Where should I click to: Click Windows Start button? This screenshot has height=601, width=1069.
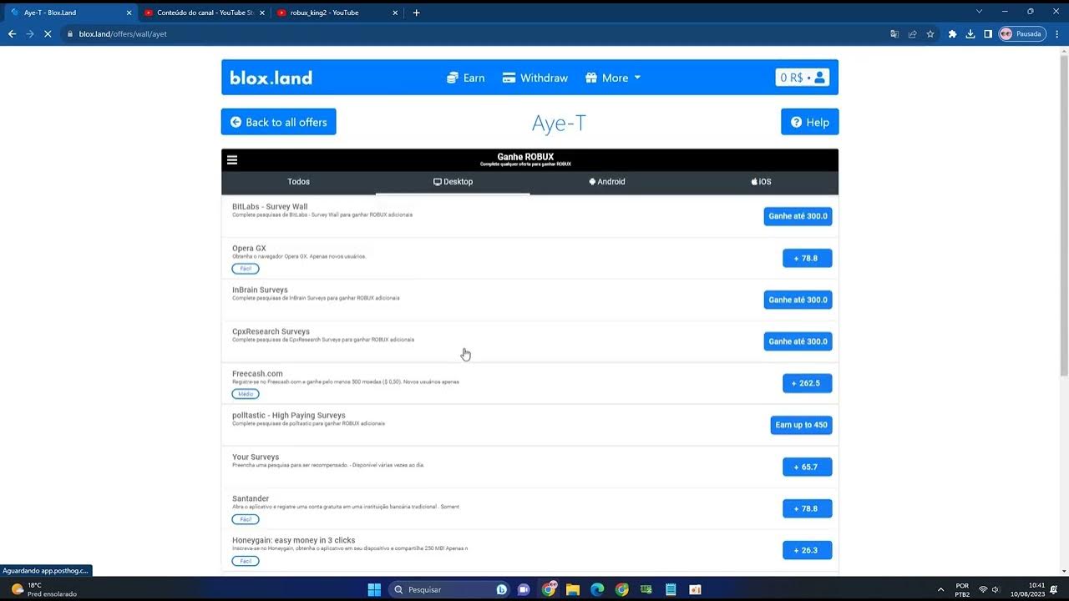pos(374,589)
